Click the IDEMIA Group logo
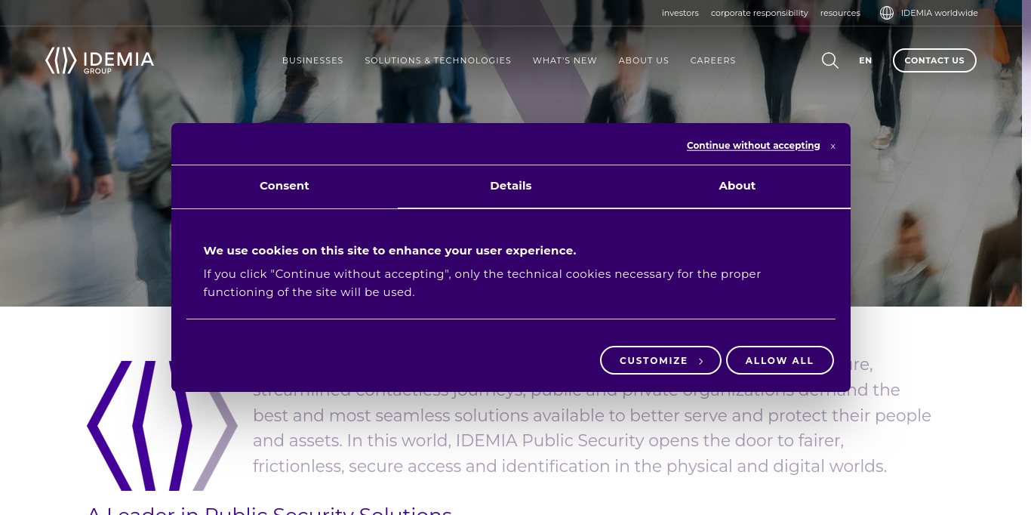Screen dimensions: 1031x515 point(100,60)
